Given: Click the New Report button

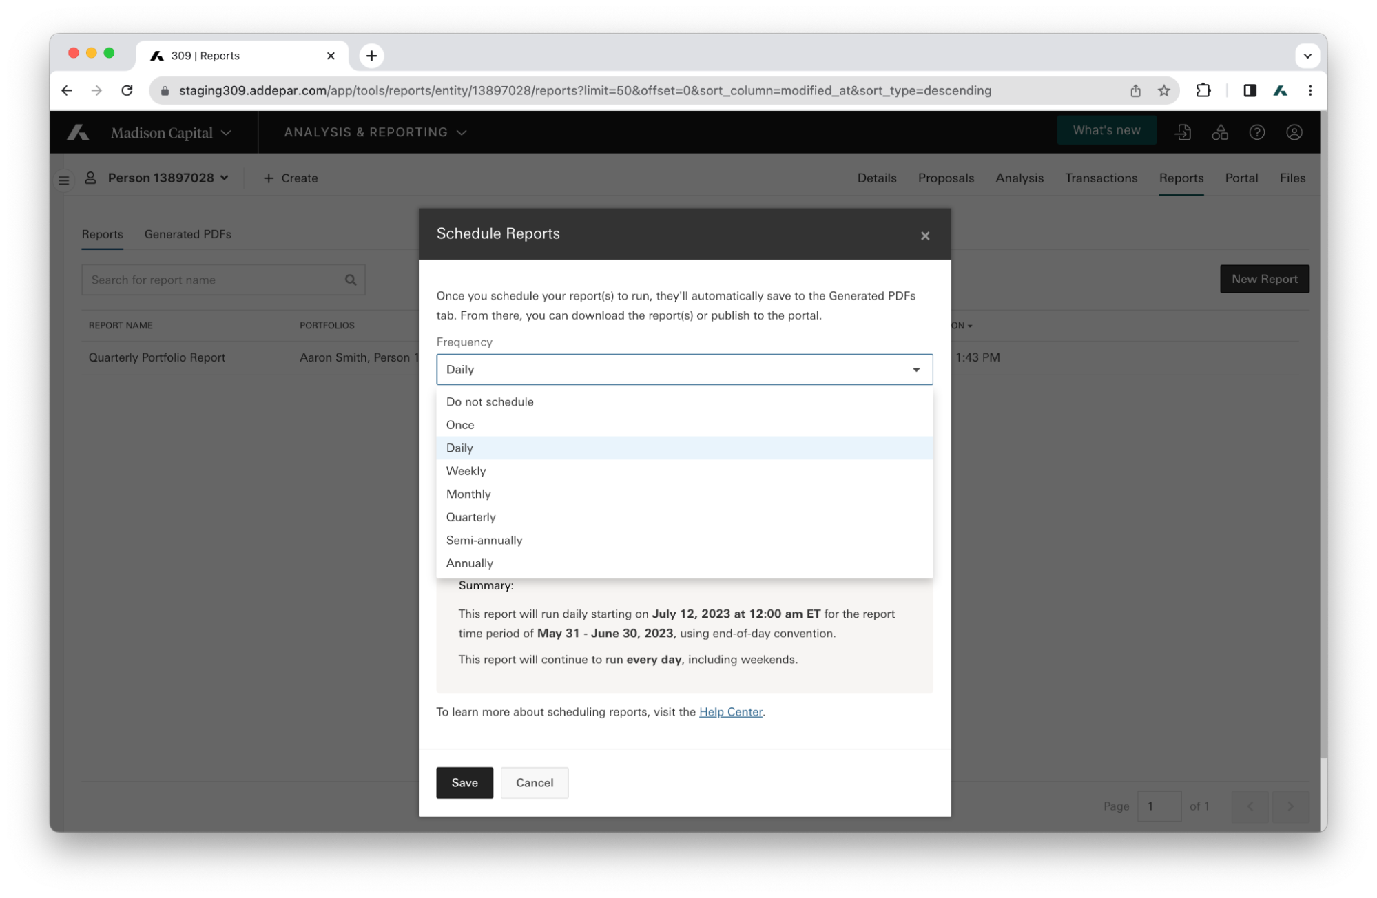Looking at the screenshot, I should [x=1264, y=279].
